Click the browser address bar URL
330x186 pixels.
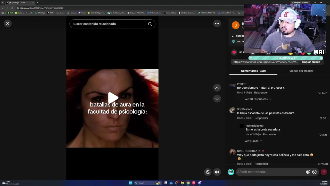click(42, 8)
